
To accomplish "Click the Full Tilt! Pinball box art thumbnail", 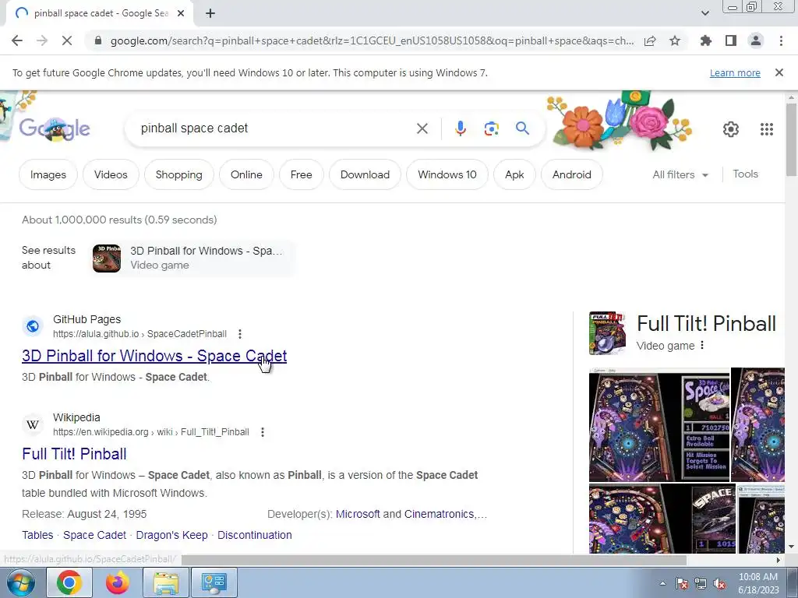I will click(607, 333).
